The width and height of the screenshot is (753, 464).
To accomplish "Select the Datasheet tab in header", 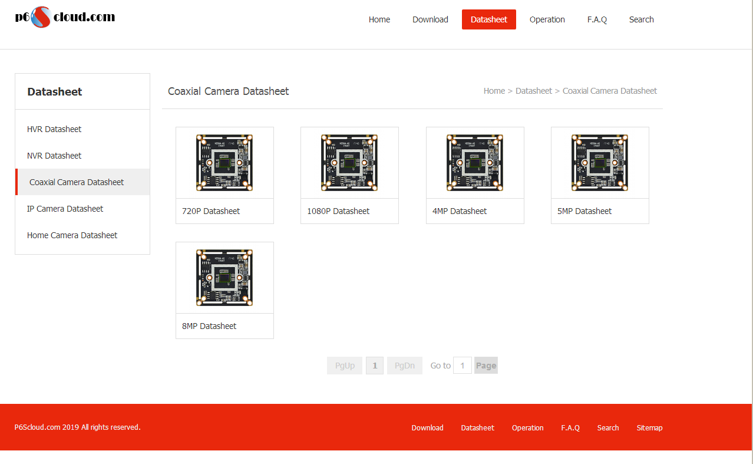I will pyautogui.click(x=488, y=19).
